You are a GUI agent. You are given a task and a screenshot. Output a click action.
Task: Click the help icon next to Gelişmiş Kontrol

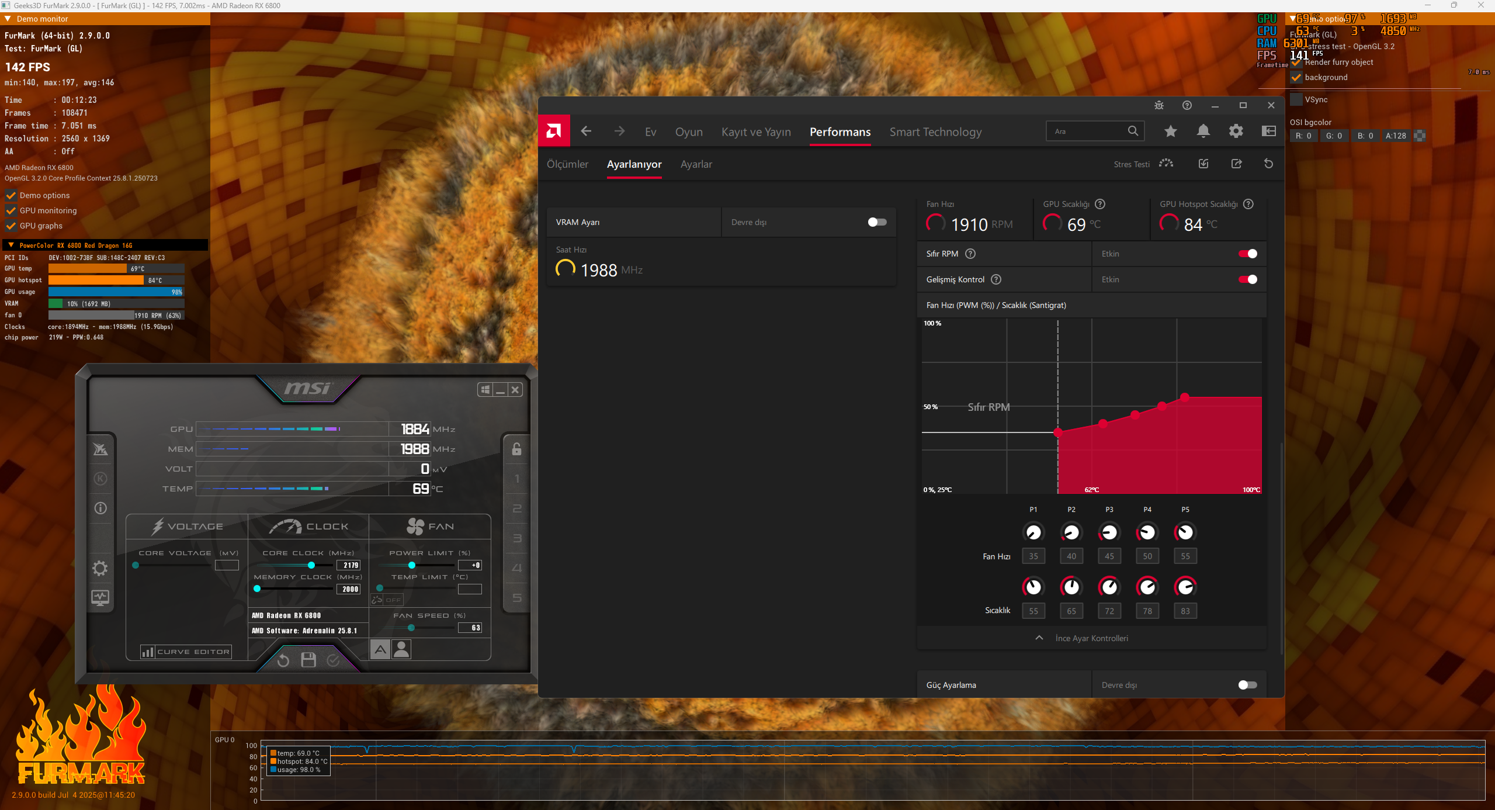click(x=996, y=279)
